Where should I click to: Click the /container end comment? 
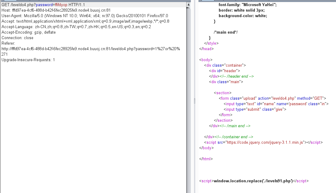pos(234,137)
